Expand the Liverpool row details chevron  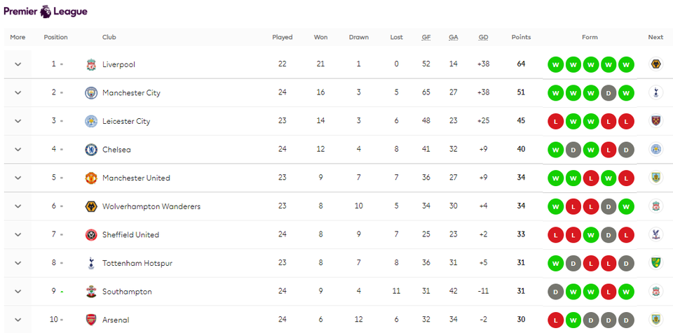[18, 64]
